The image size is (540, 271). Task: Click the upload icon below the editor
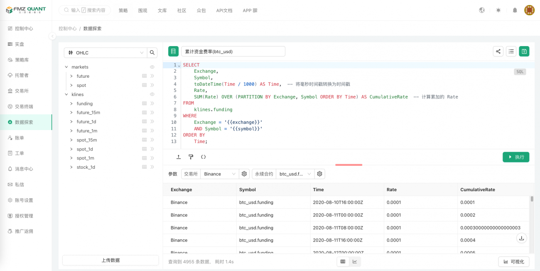click(179, 157)
